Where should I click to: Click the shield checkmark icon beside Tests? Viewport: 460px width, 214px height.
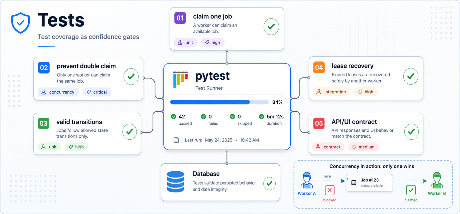tap(21, 23)
